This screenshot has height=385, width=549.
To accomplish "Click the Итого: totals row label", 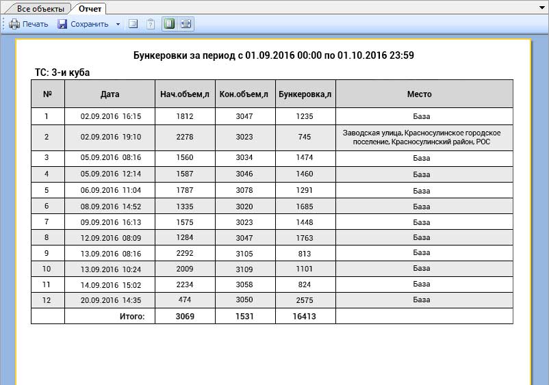I will point(131,317).
